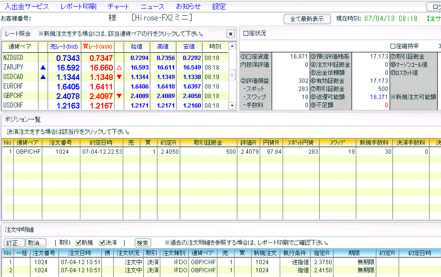Image resolution: width=441 pixels, height=277 pixels.
Task: Click the blue up arrow beside ZARJPY
Action: [x=43, y=68]
